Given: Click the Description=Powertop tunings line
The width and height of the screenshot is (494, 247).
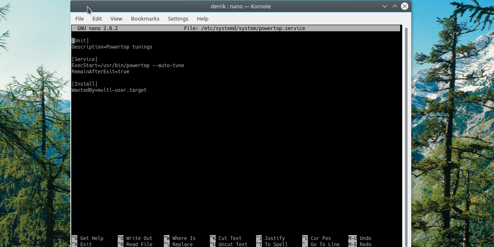Looking at the screenshot, I should click(112, 47).
